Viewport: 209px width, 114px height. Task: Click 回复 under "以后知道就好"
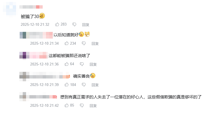pos(95,43)
